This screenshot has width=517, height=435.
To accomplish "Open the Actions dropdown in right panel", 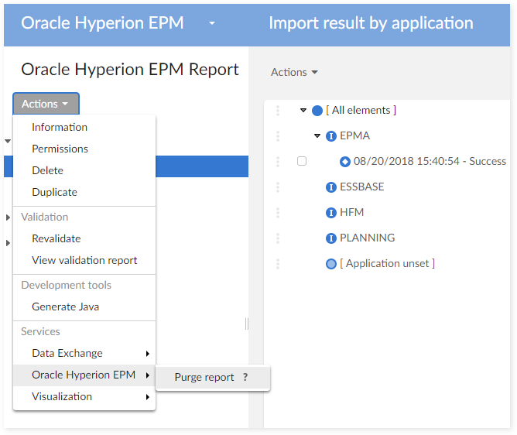I will [x=294, y=72].
